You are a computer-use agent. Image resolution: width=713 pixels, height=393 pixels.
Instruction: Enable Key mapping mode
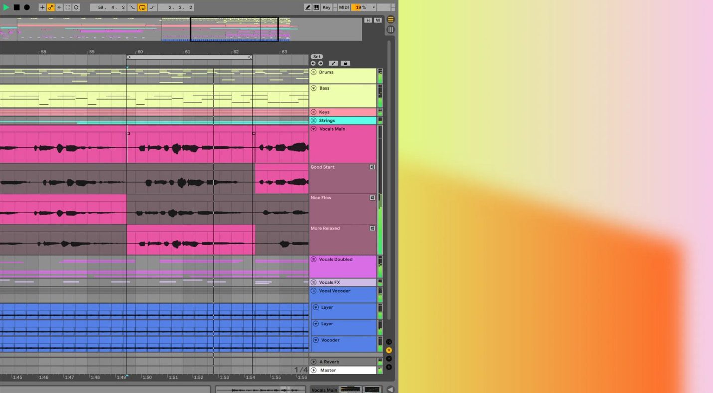[x=327, y=7]
